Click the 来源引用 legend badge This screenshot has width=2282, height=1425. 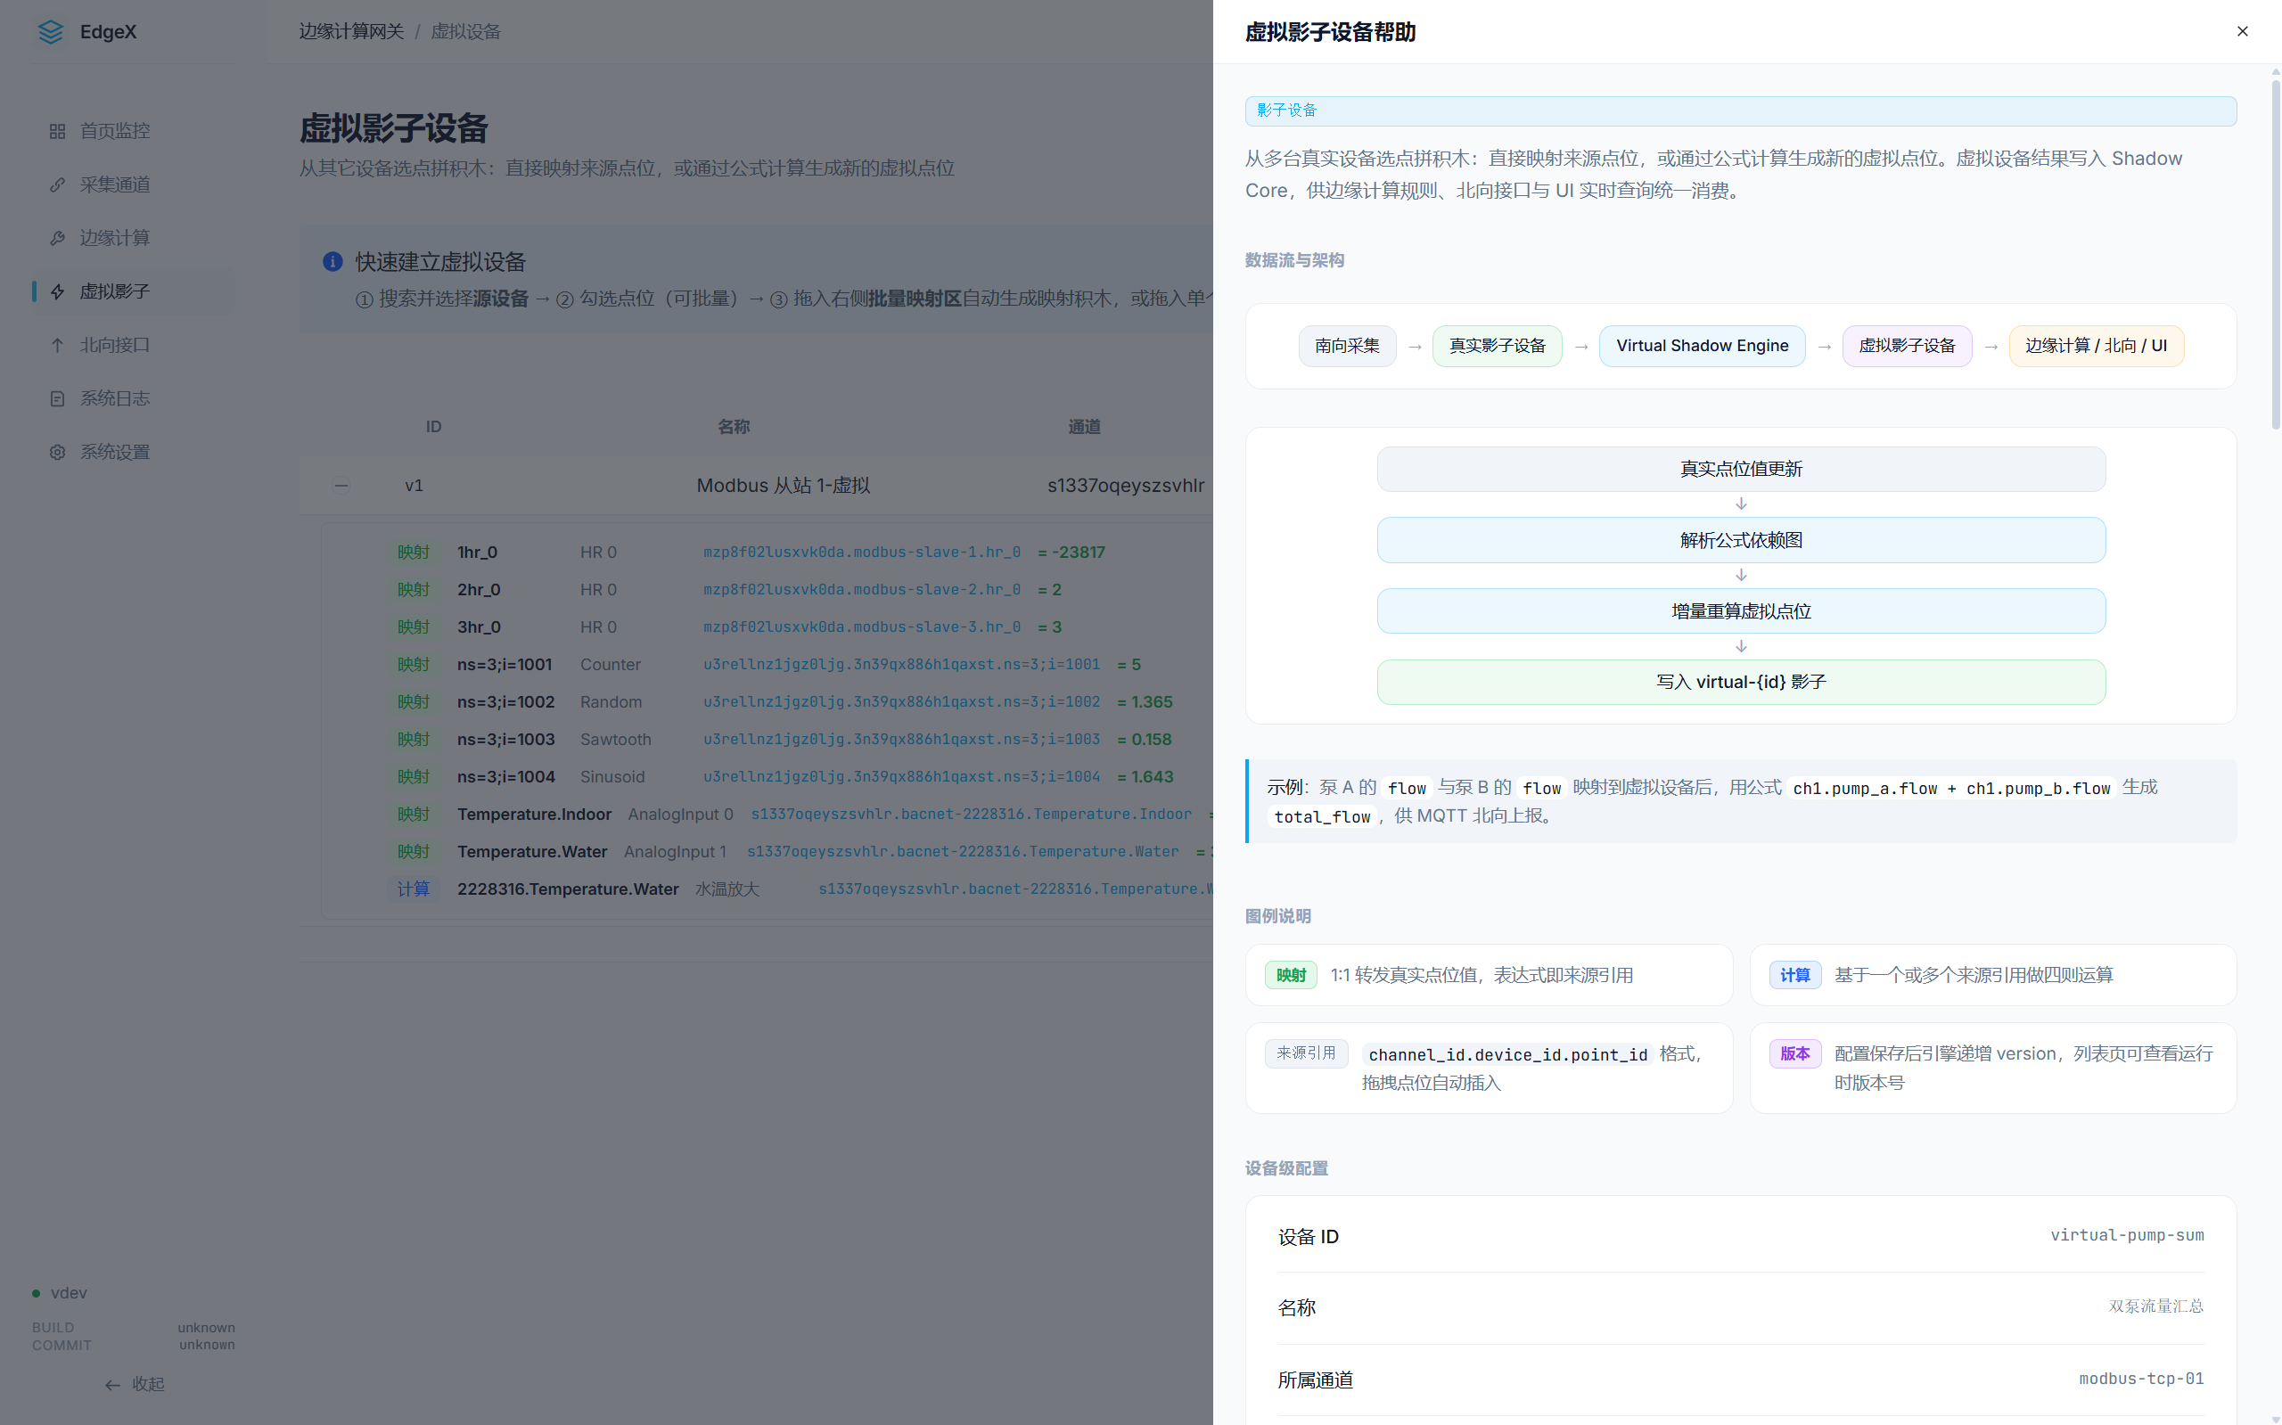1306,1053
